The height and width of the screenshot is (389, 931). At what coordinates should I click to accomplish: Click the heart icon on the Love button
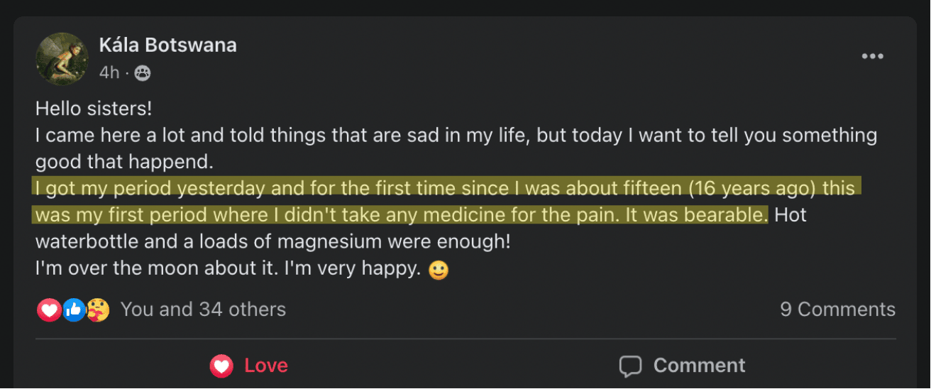221,366
